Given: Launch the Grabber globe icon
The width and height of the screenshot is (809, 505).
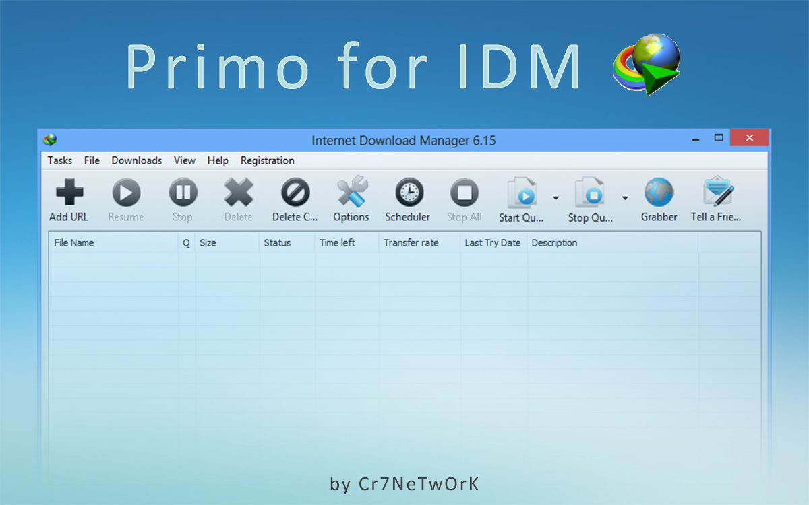Looking at the screenshot, I should coord(659,193).
